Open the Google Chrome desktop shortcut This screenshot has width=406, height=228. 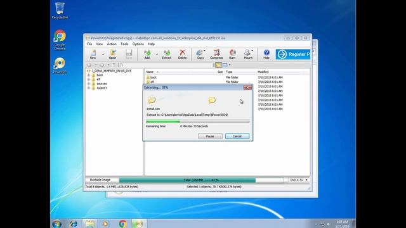click(x=60, y=40)
